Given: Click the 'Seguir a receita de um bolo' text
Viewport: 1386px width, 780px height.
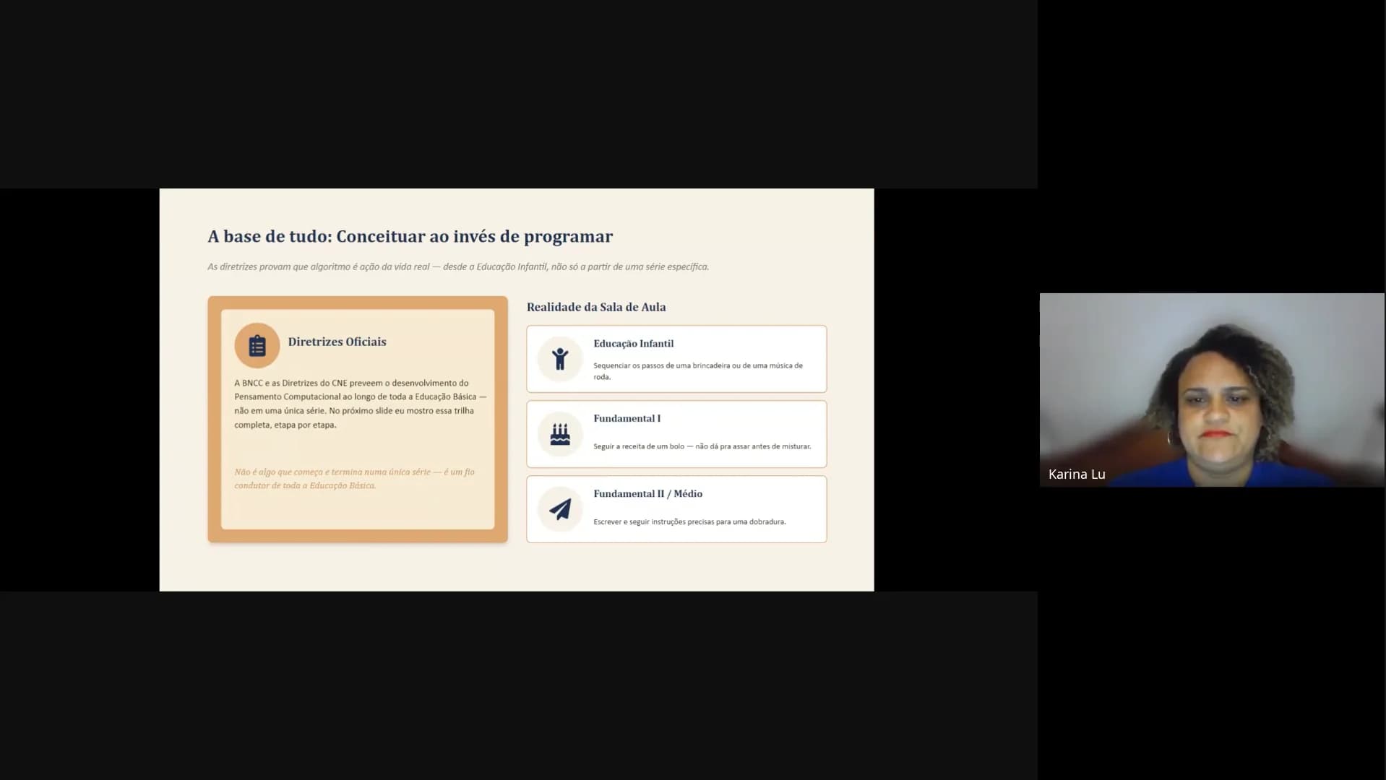Looking at the screenshot, I should (x=702, y=446).
